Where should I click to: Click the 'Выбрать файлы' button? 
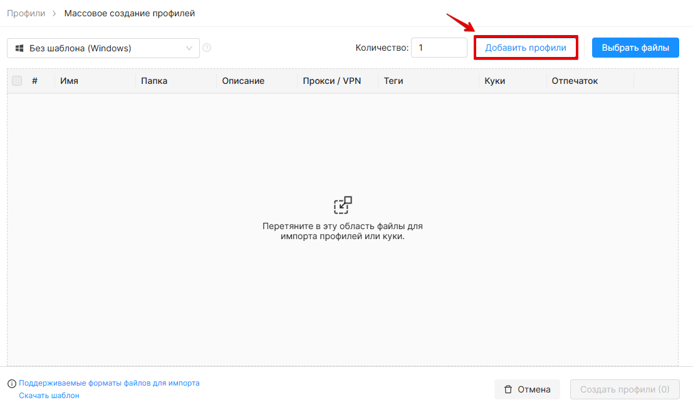pyautogui.click(x=635, y=48)
